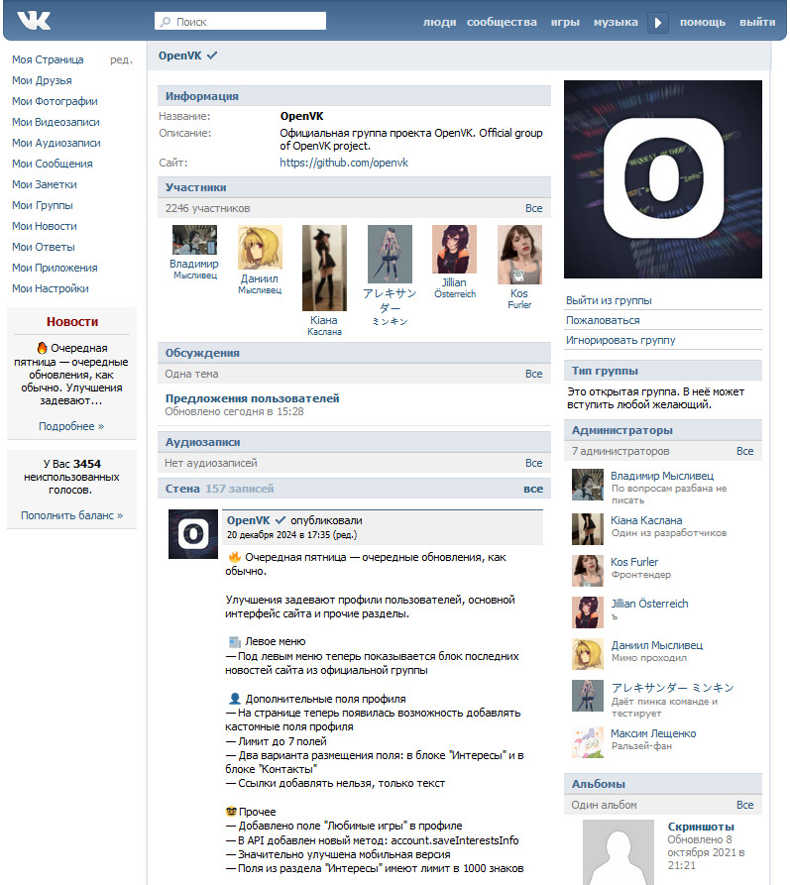This screenshot has height=885, width=790.
Task: Click Игнорировать группу
Action: 621,340
